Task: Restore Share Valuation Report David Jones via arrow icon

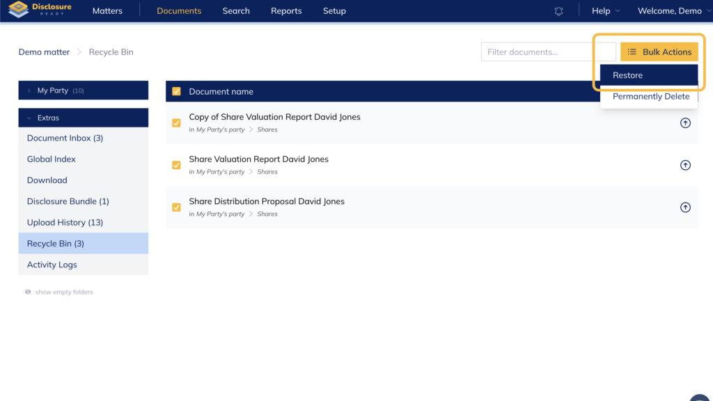Action: coord(685,165)
